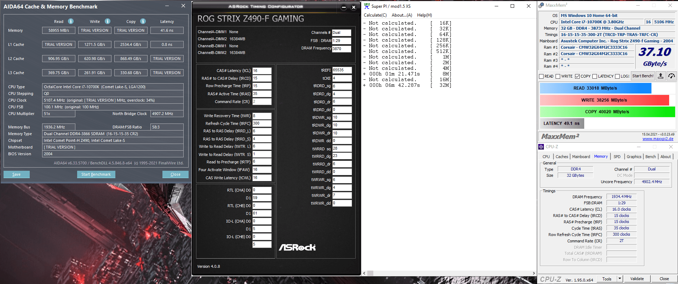
Task: Click the CPU-Z title bar app icon
Action: click(x=541, y=147)
